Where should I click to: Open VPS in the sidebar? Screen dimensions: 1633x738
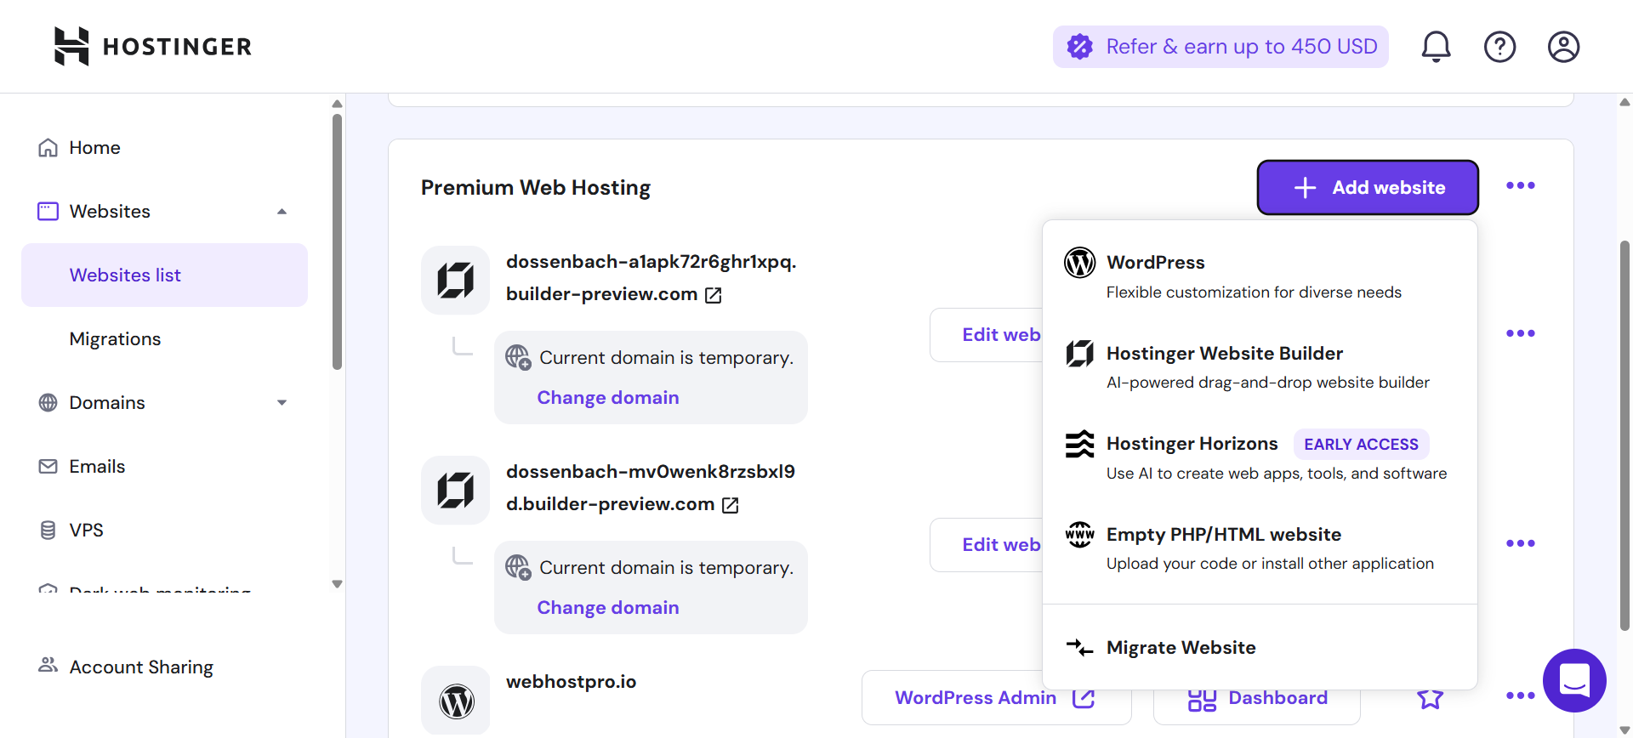point(164,531)
